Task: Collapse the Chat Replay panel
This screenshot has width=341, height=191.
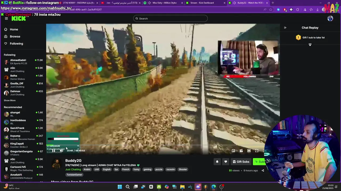Action: pyautogui.click(x=285, y=28)
